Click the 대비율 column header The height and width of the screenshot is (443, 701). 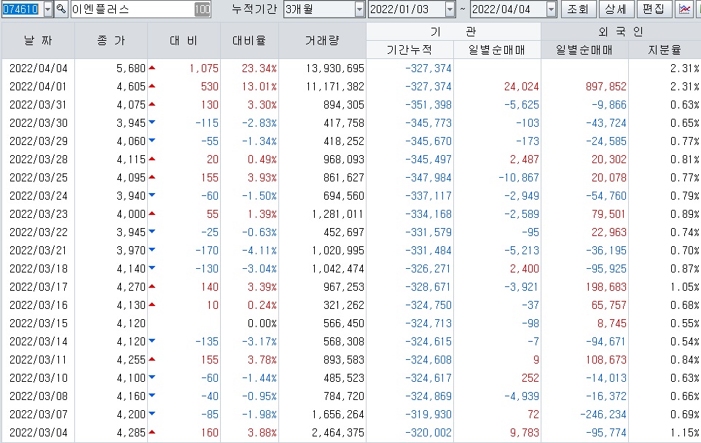[249, 41]
